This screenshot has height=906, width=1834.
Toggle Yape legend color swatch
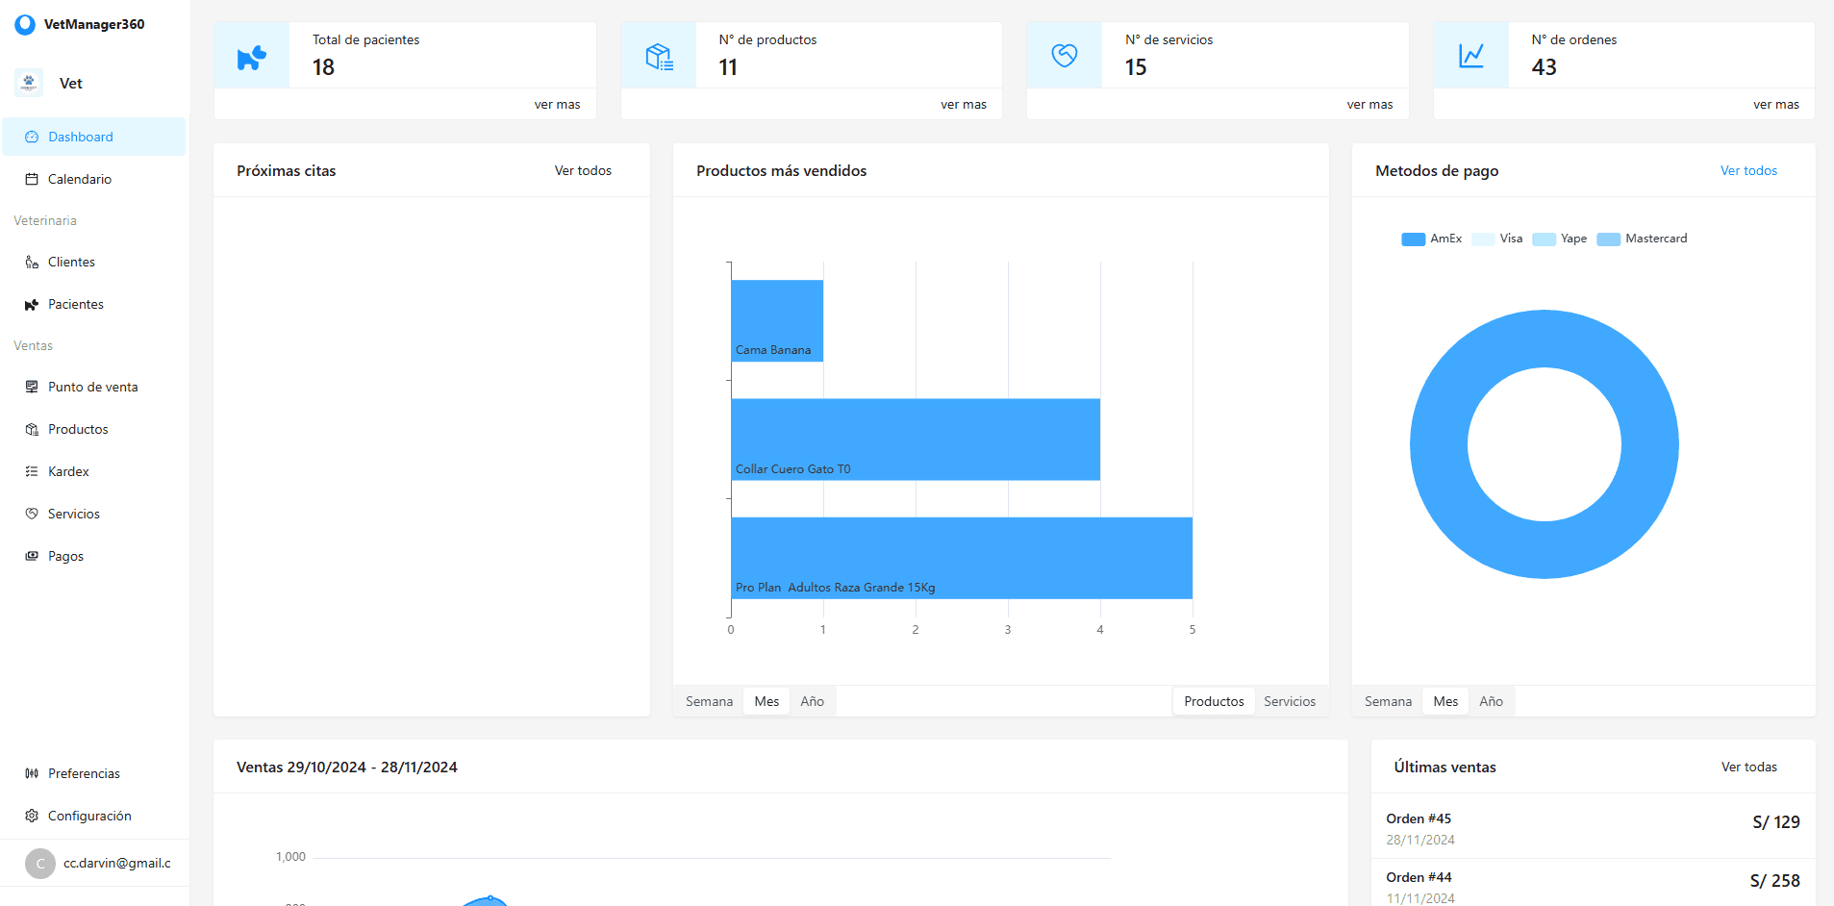(x=1545, y=239)
